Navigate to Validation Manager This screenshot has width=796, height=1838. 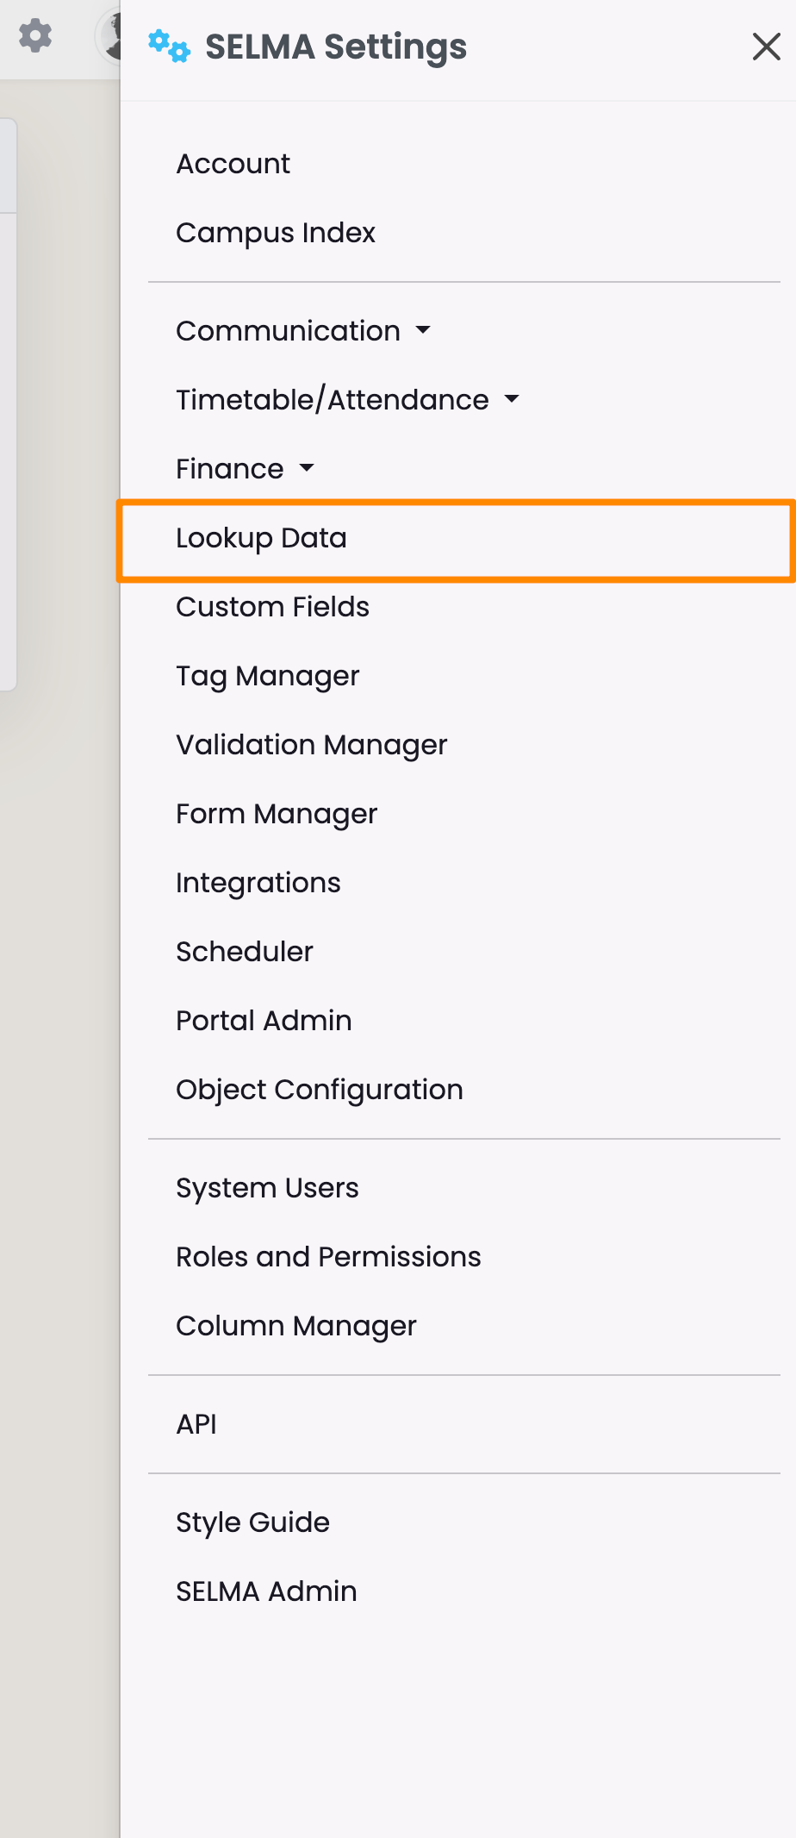pyautogui.click(x=311, y=745)
